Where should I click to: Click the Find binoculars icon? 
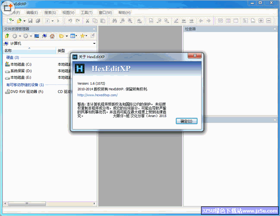tap(114, 21)
